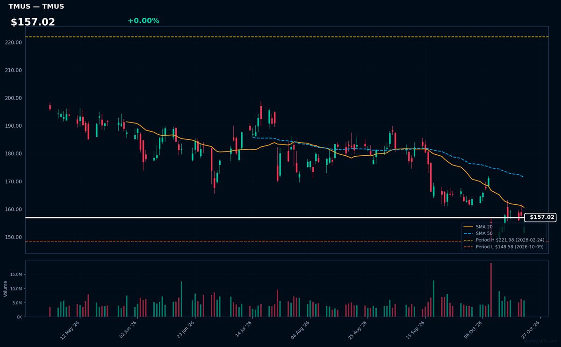Click the 160.00 price axis label
The width and height of the screenshot is (561, 347).
14,210
